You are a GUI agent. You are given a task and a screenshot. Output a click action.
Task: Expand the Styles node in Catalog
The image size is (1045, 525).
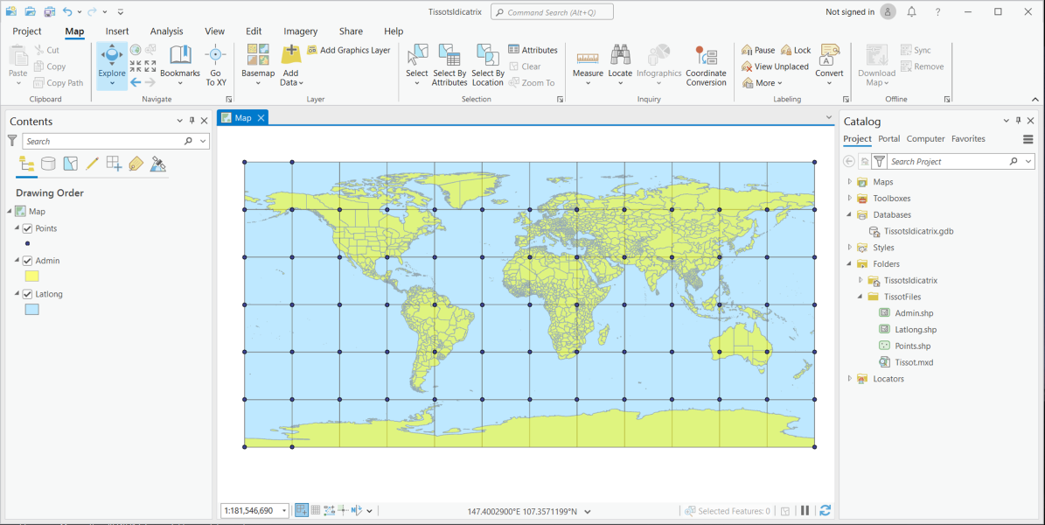pyautogui.click(x=849, y=248)
